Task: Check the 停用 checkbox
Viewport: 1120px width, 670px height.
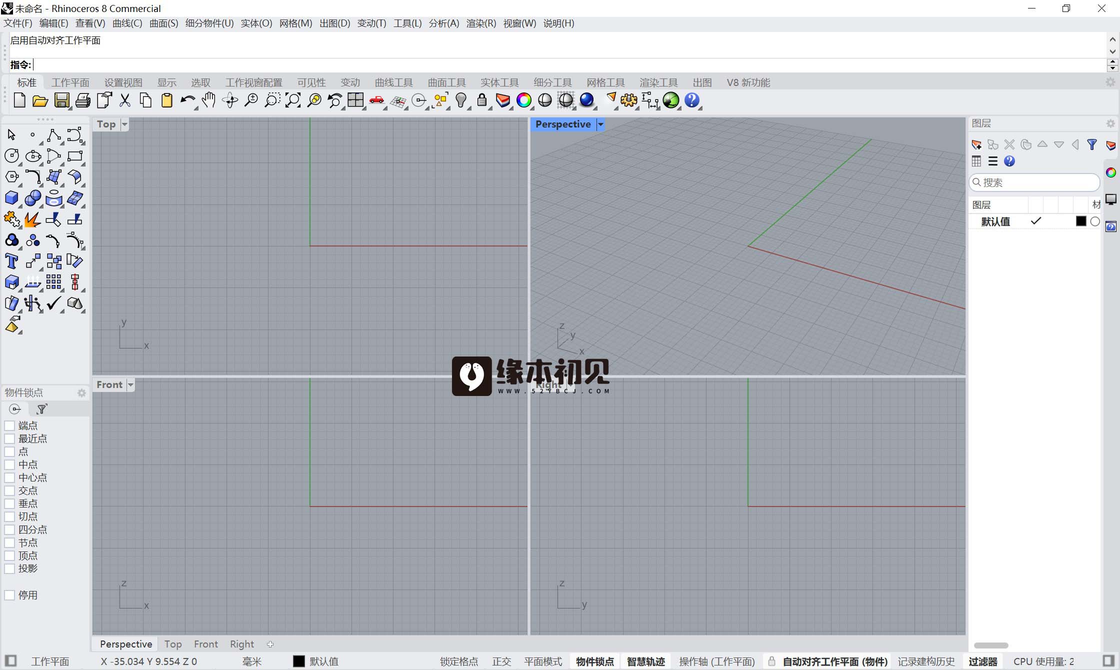Action: tap(9, 595)
